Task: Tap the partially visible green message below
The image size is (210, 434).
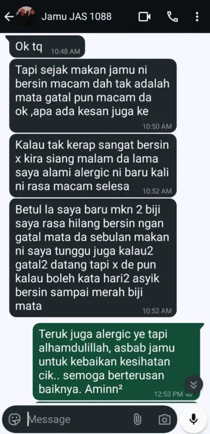Action: [x=115, y=403]
